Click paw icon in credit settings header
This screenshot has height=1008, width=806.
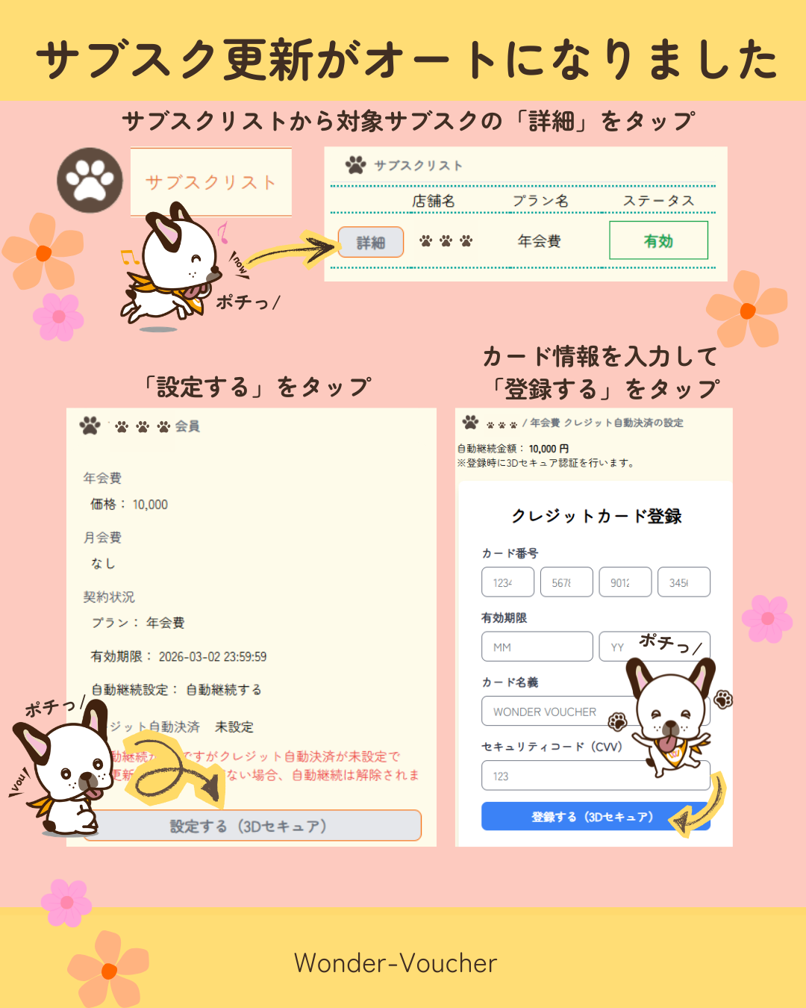coord(470,423)
